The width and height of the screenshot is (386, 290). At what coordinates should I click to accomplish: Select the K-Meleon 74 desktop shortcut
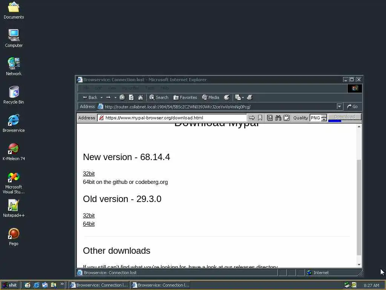point(14,152)
